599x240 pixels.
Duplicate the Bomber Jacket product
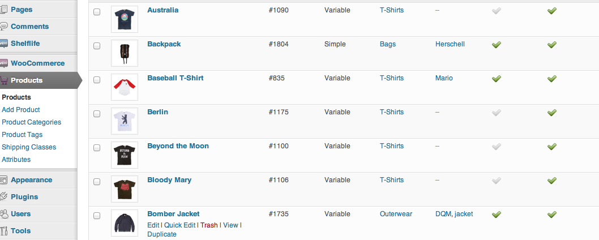point(161,234)
